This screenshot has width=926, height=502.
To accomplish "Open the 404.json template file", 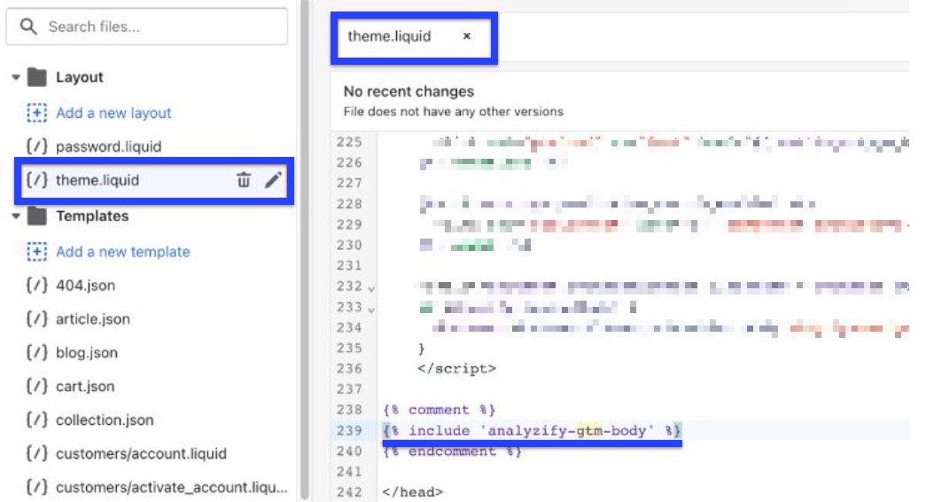I will (x=85, y=285).
